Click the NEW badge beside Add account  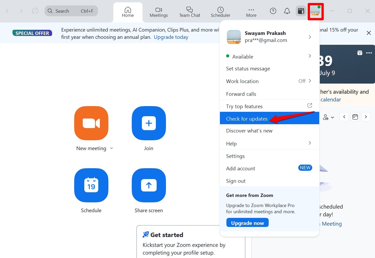point(305,168)
